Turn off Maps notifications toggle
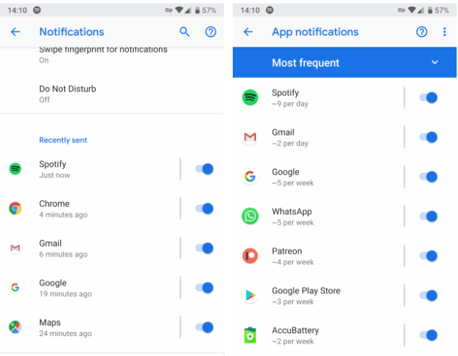The width and height of the screenshot is (458, 356). 204,327
